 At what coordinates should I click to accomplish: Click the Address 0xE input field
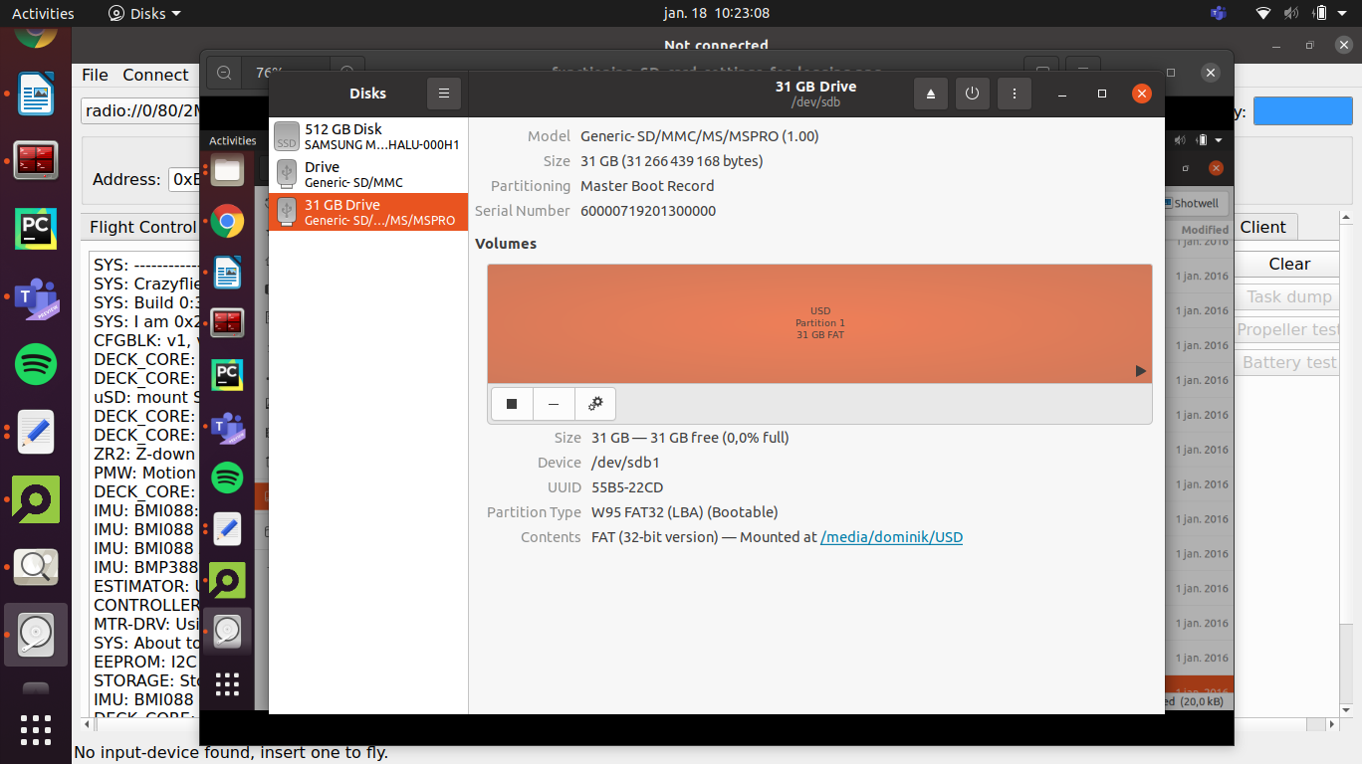pos(185,180)
